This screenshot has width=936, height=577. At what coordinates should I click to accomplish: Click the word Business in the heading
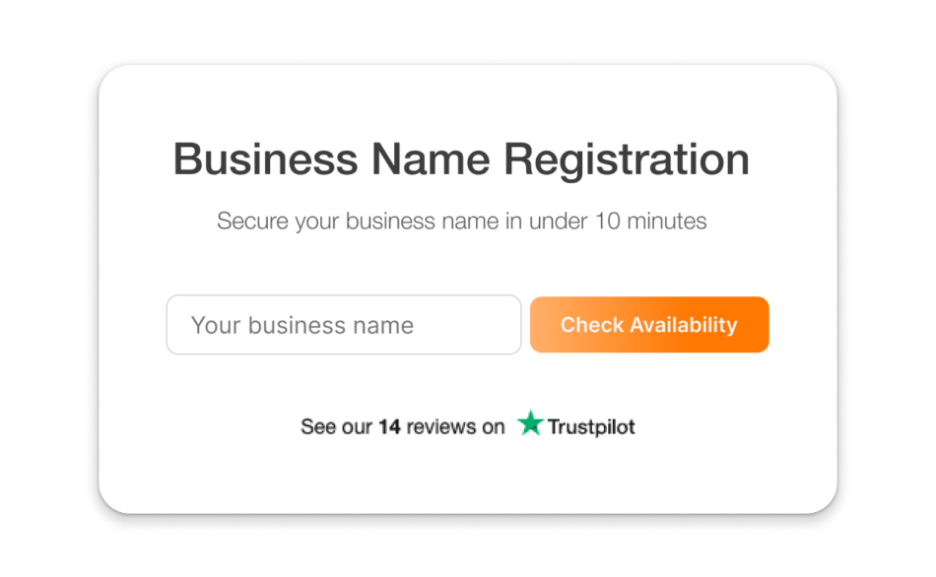pos(266,160)
